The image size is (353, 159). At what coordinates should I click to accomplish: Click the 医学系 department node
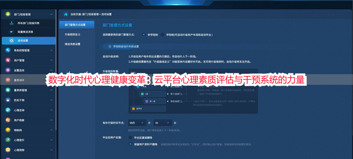pyautogui.click(x=148, y=109)
